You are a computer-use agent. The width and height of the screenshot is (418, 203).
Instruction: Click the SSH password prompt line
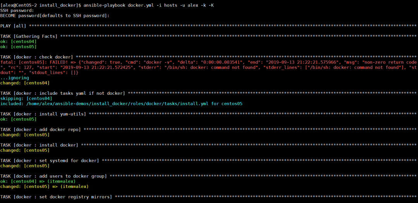(x=17, y=11)
